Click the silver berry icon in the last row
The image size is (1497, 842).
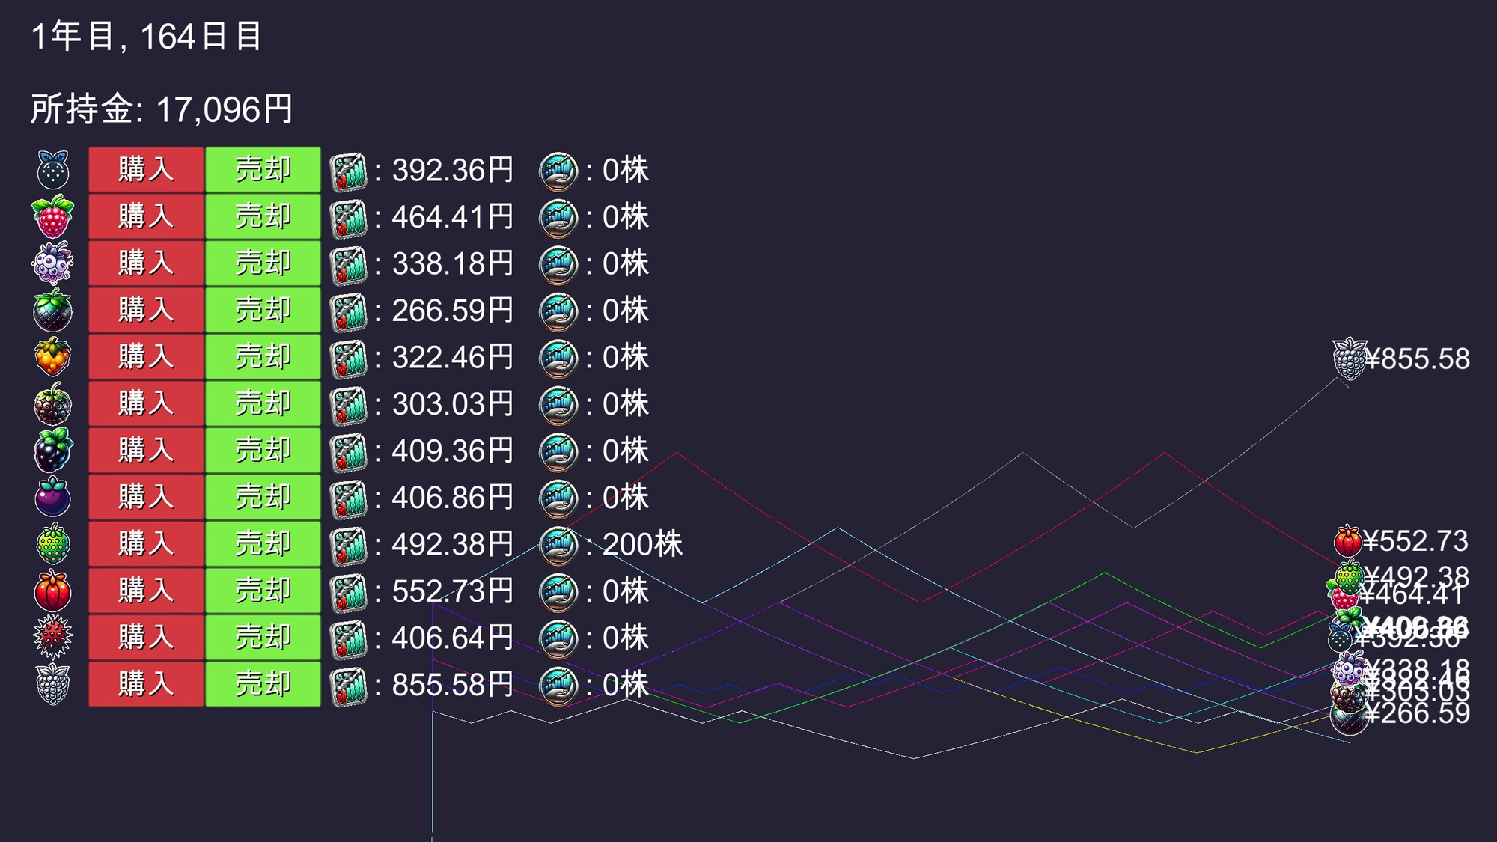(52, 684)
